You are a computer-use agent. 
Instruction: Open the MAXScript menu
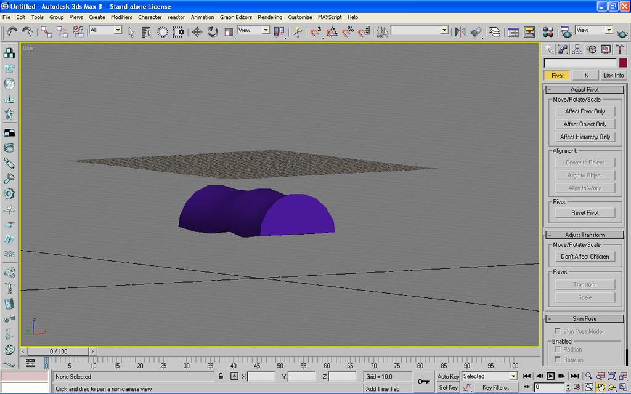330,17
